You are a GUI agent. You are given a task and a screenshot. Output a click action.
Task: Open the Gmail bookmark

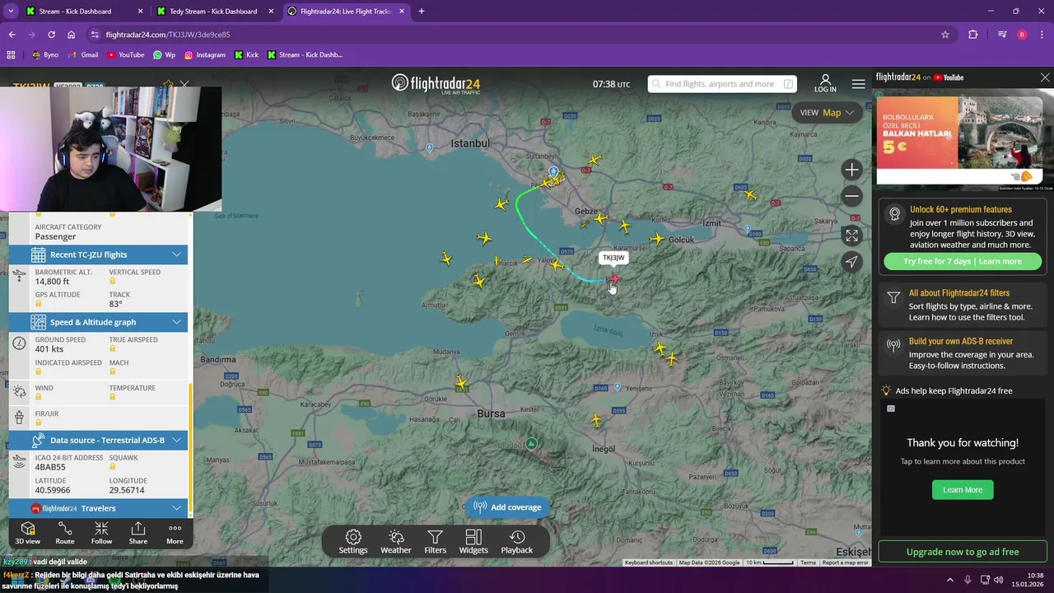[82, 54]
